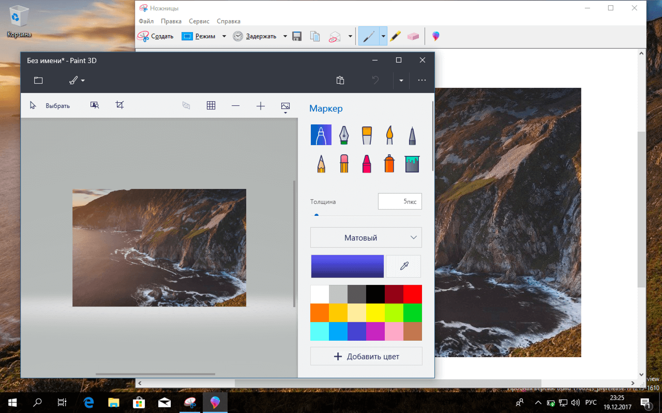Open the Режим dropdown in Snipping Tool
Screen dimensions: 662x413
click(x=224, y=36)
